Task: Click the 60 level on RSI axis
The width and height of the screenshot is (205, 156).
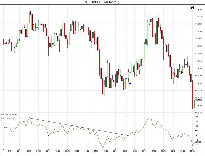Action: pos(197,121)
